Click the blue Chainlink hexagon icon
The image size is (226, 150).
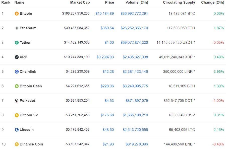tap(17, 71)
